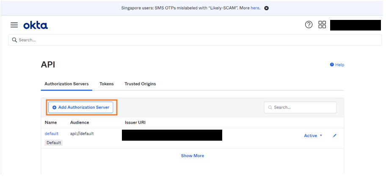Click the blue question mark beside Help
This screenshot has width=386, height=186.
[x=332, y=65]
